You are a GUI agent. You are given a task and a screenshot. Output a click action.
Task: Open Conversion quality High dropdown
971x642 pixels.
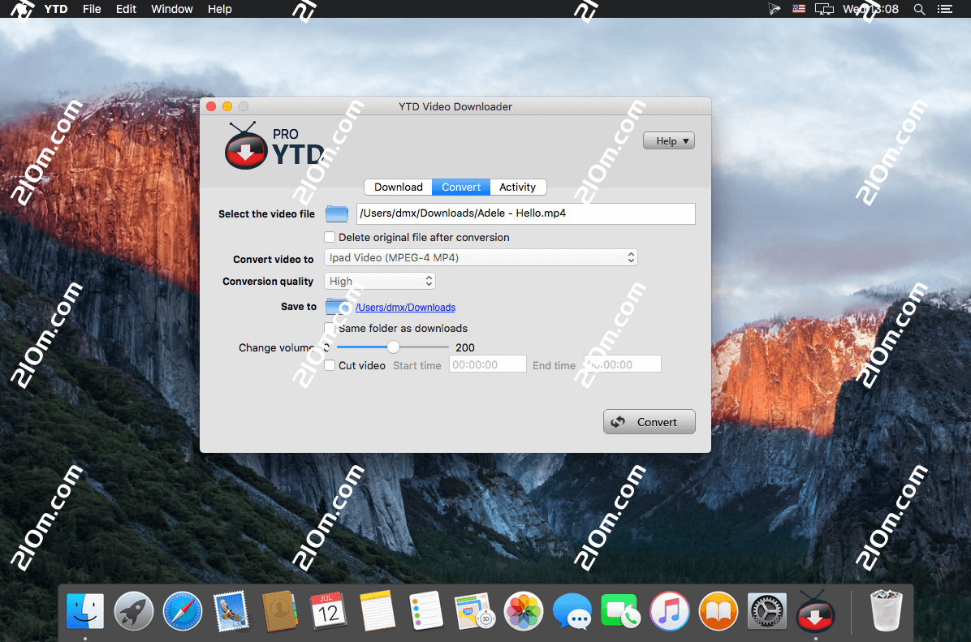[380, 281]
